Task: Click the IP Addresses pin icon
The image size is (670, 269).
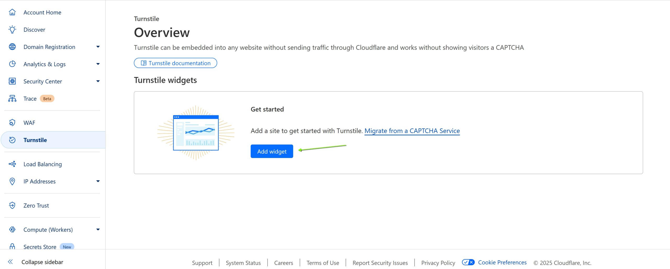Action: pyautogui.click(x=12, y=182)
